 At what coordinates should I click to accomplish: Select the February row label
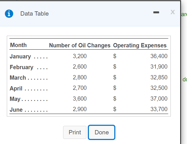(22, 67)
